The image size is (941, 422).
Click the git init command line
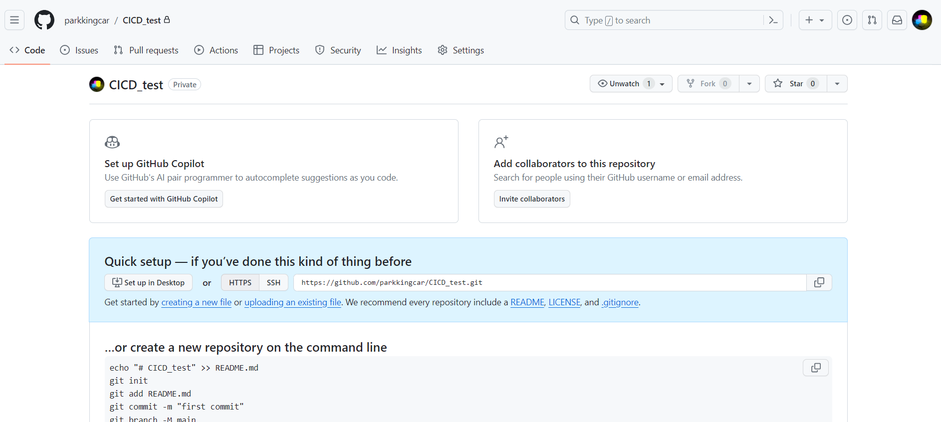point(129,381)
